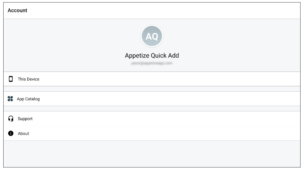Image resolution: width=302 pixels, height=170 pixels.
Task: Open the This Device menu entry
Action: tap(151, 79)
